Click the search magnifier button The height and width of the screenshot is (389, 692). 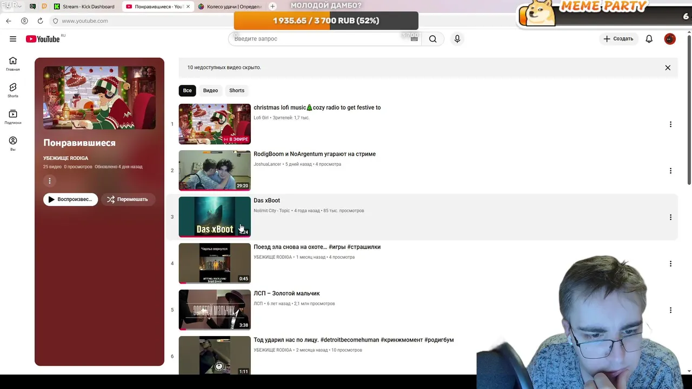[x=432, y=39]
